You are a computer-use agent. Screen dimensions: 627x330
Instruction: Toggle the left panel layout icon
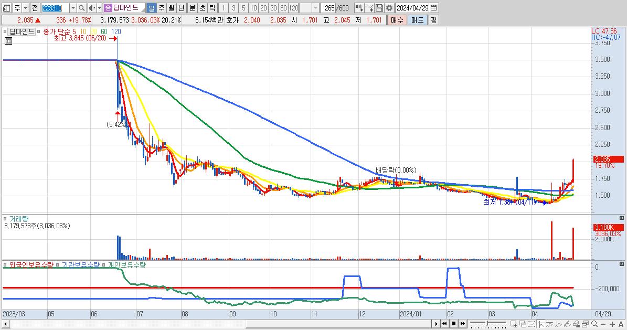coord(6,8)
